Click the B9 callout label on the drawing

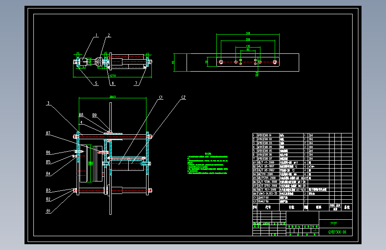pyautogui.click(x=94, y=115)
